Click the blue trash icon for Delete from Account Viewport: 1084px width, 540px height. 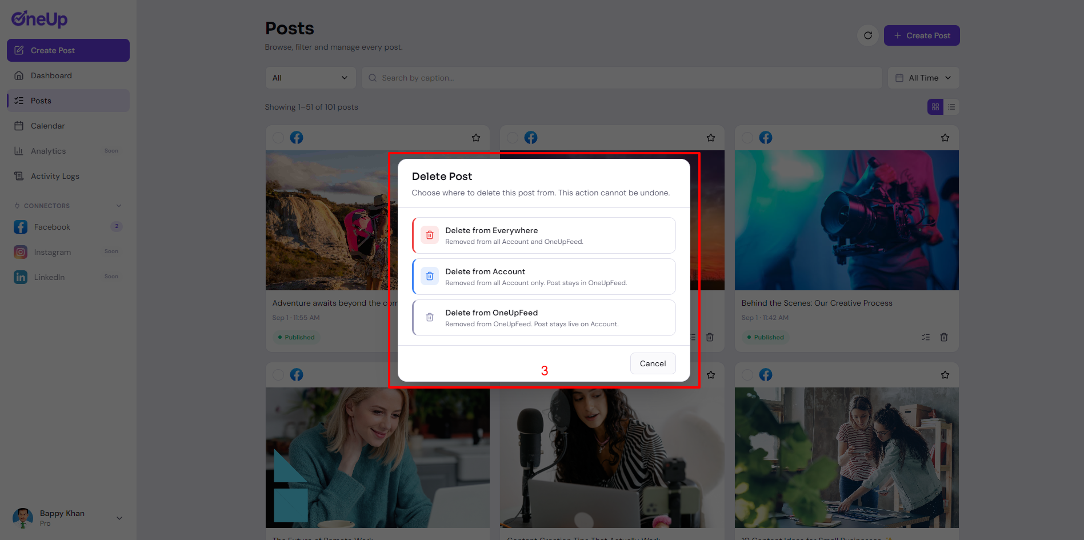click(430, 276)
